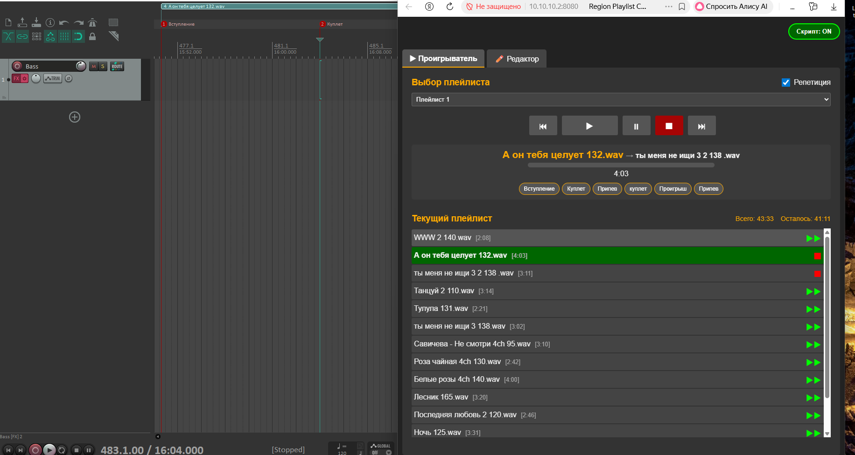Click the red web player stop button
Viewport: 855px width, 455px height.
669,126
